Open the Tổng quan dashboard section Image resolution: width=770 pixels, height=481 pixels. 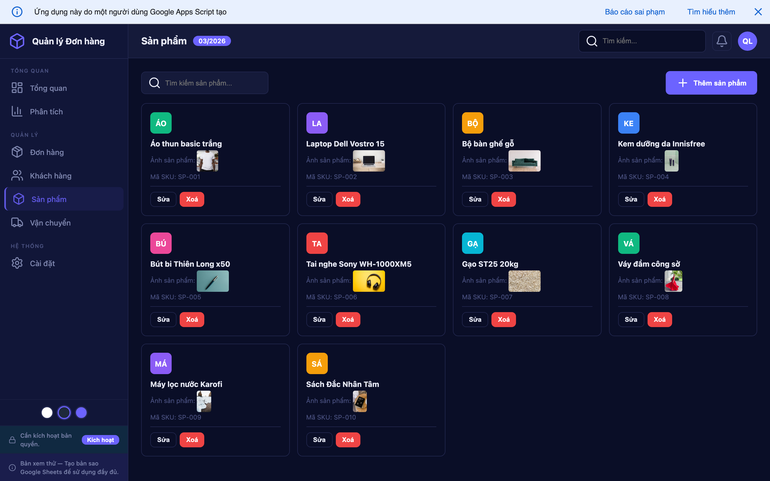(48, 88)
